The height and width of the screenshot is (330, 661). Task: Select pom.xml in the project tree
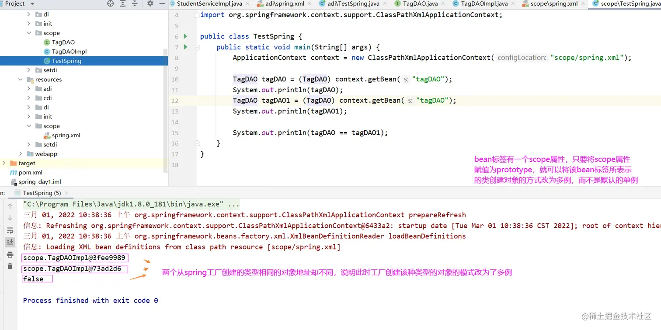tap(31, 173)
